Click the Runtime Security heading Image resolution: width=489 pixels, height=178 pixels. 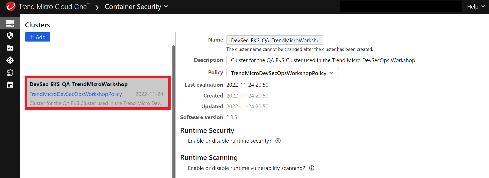(207, 131)
